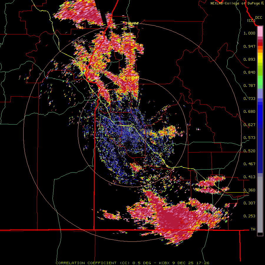The image size is (265, 265).
Task: Pick the gray low-value color bar segment
Action: click(260, 205)
